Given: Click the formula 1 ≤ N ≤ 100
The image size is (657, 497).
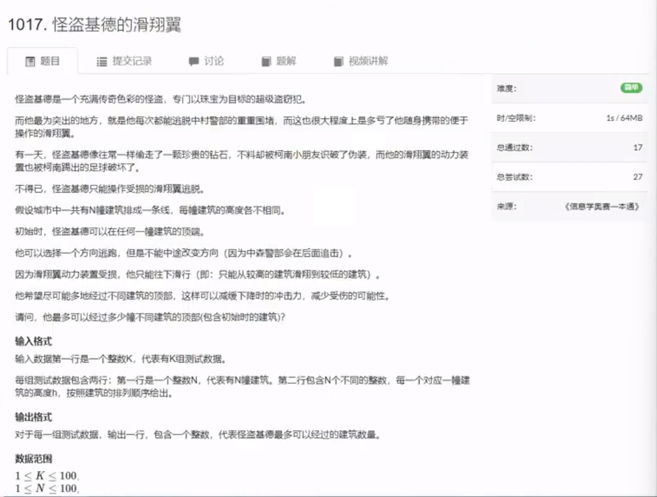Looking at the screenshot, I should coord(47,488).
